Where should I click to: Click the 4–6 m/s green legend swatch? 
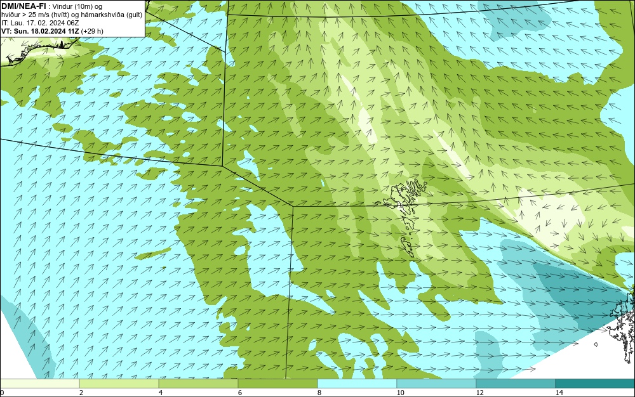click(198, 384)
